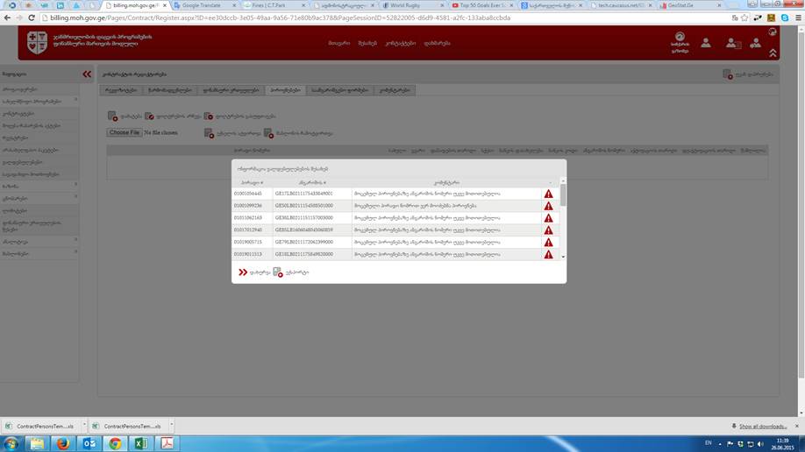Viewport: 805px width, 452px height.
Task: Click warning icon for row 01019005715
Action: pos(548,242)
